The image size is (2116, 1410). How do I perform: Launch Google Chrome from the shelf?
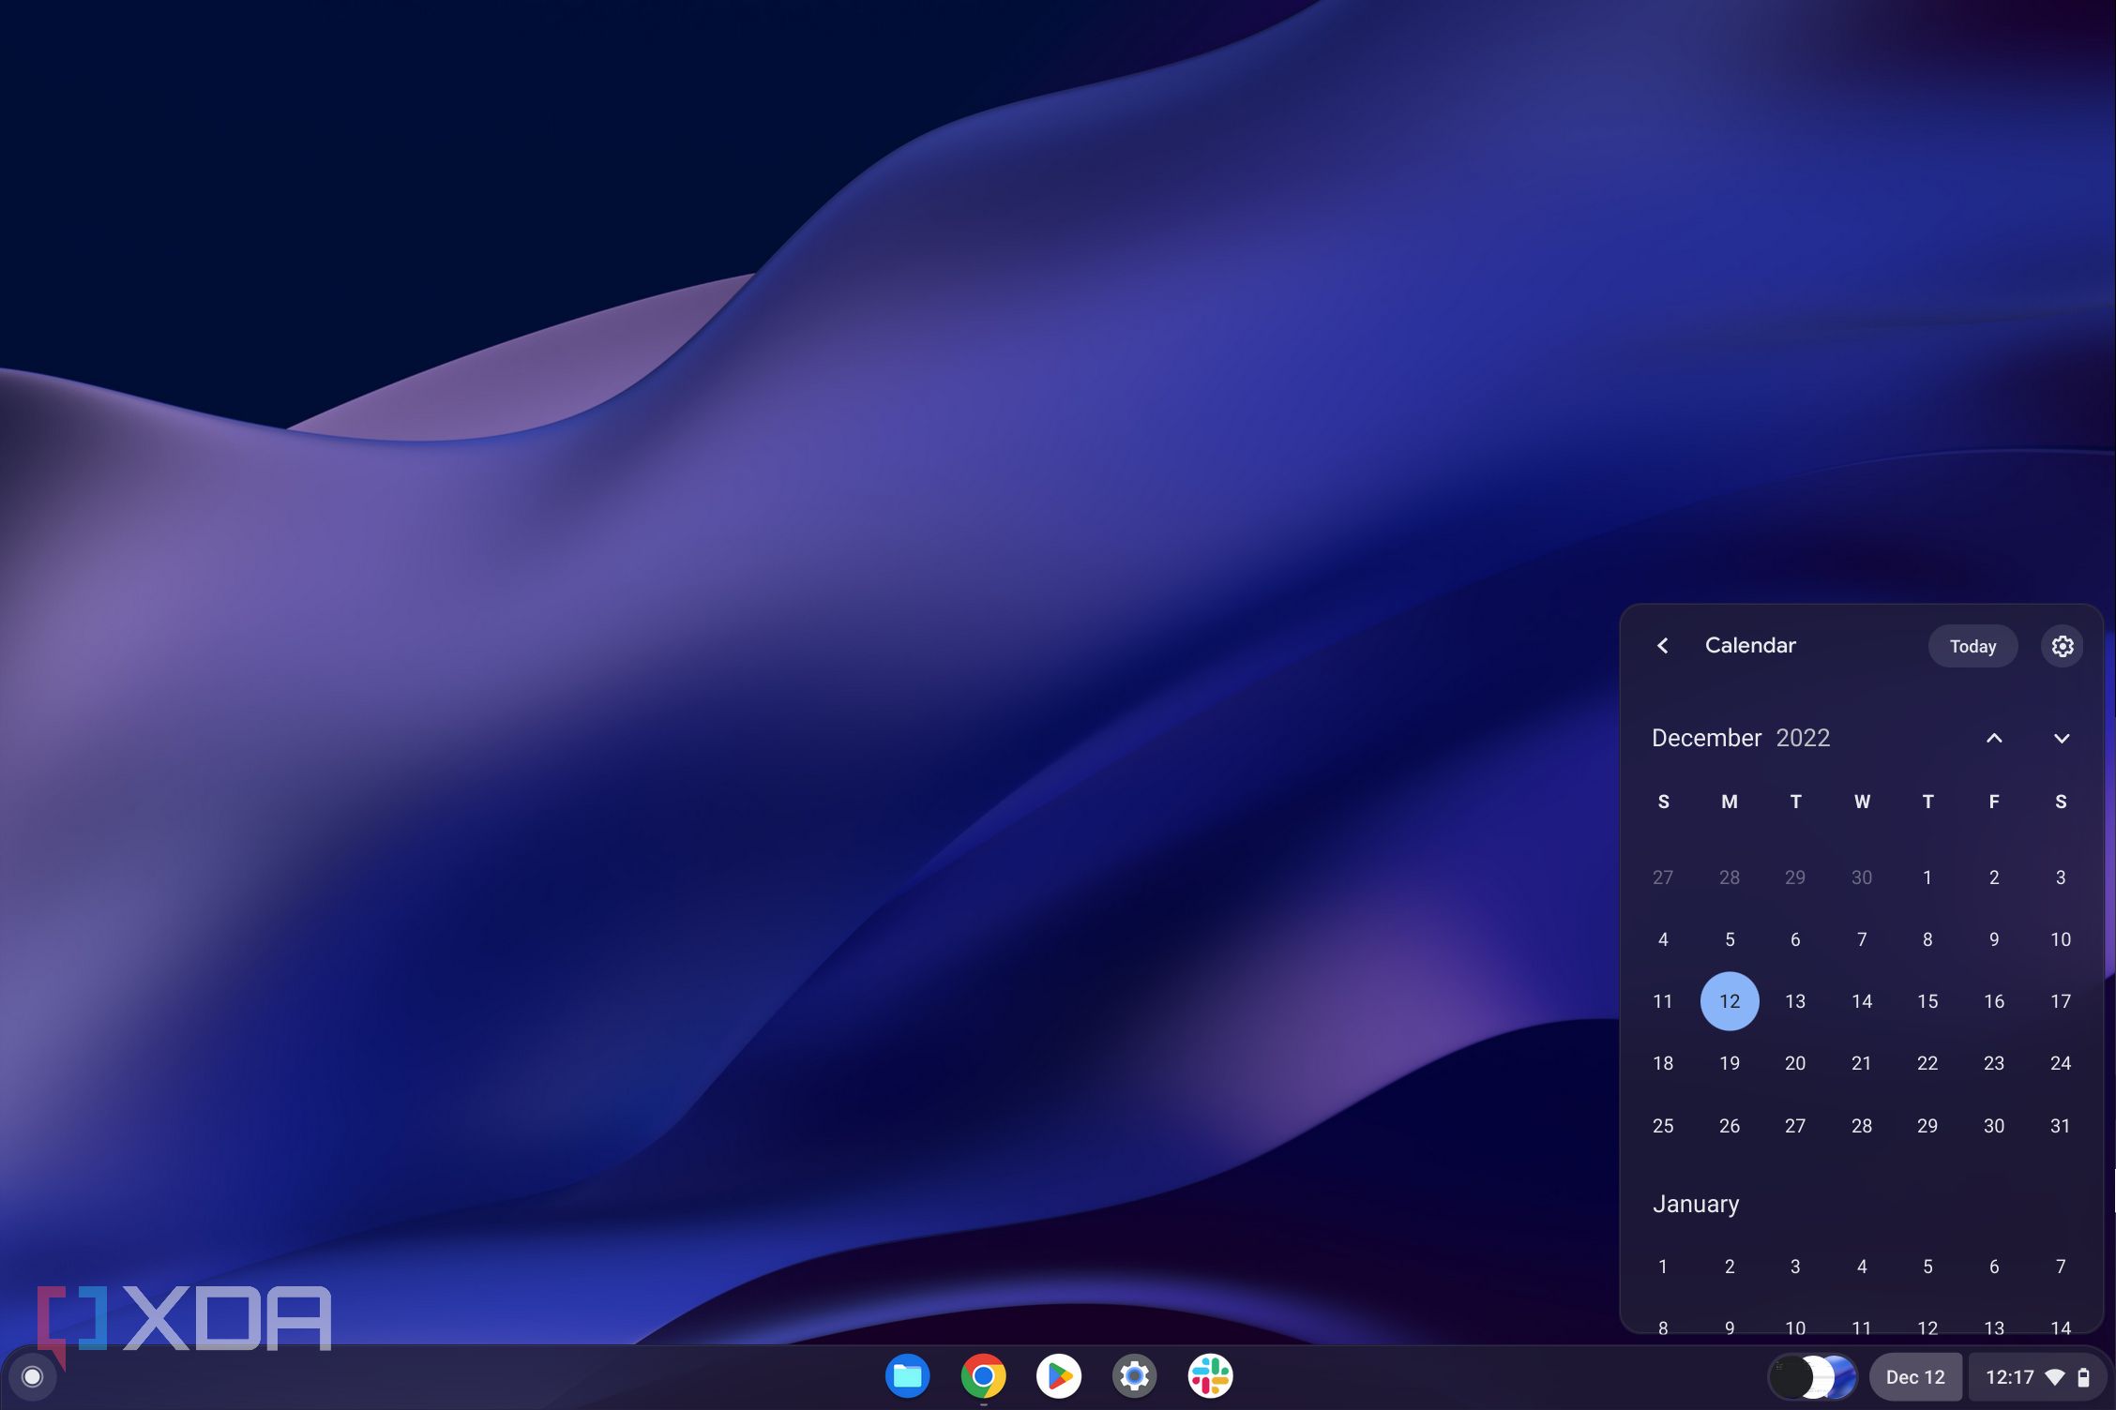click(x=983, y=1376)
